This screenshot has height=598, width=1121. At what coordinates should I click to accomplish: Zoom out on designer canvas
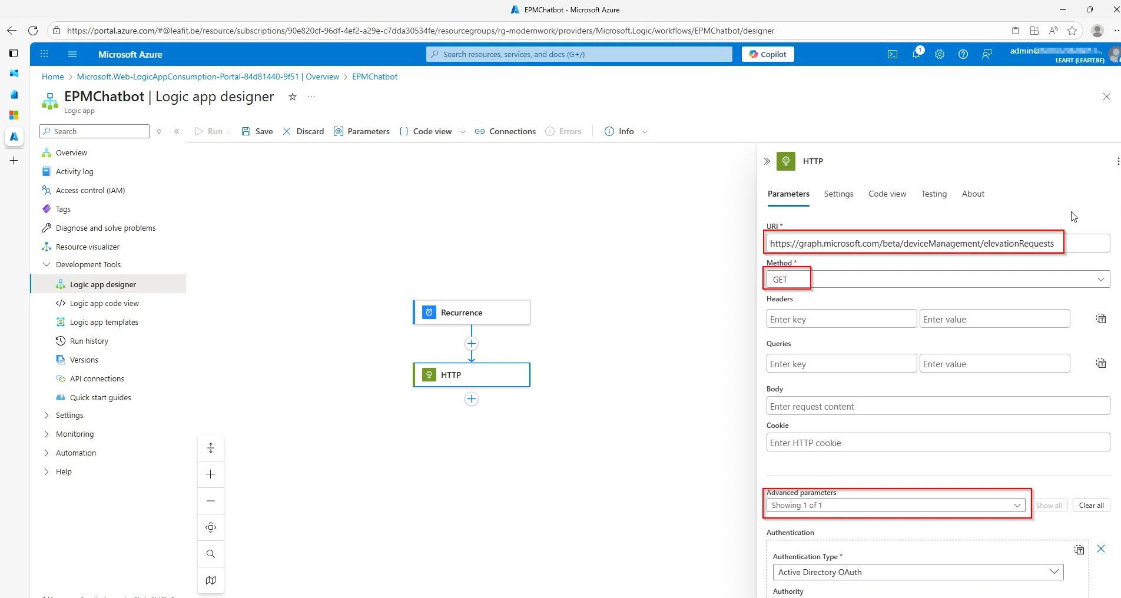(x=211, y=501)
